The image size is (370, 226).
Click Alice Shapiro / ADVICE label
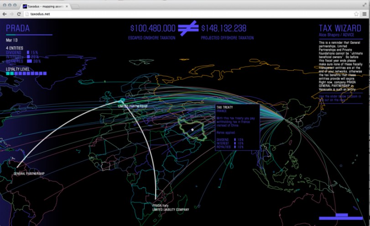pyautogui.click(x=337, y=35)
